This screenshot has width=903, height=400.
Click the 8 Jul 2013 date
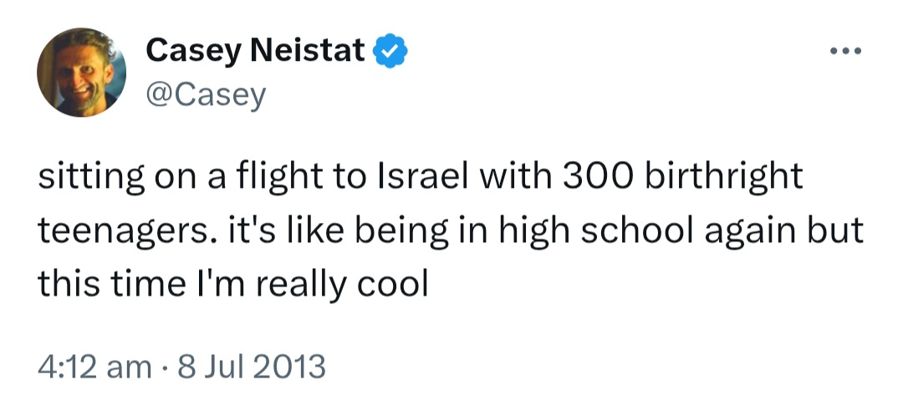pos(251,367)
